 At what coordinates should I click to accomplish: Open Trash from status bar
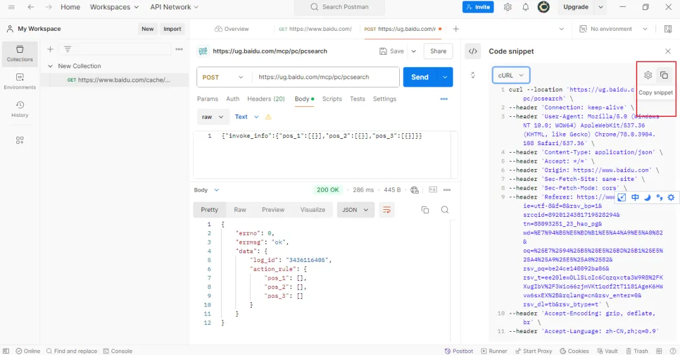[637, 351]
